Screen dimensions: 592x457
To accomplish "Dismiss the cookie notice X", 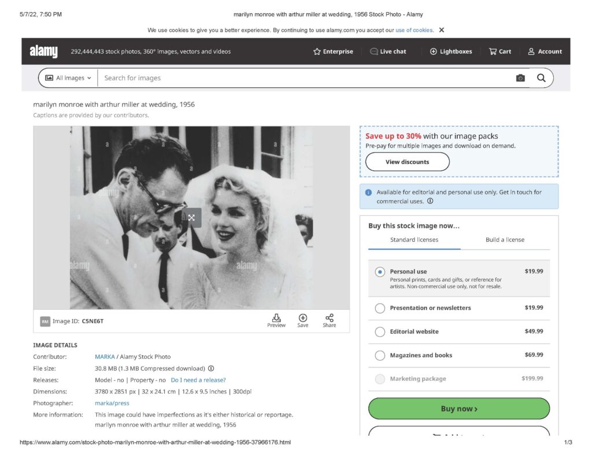I will tap(442, 30).
